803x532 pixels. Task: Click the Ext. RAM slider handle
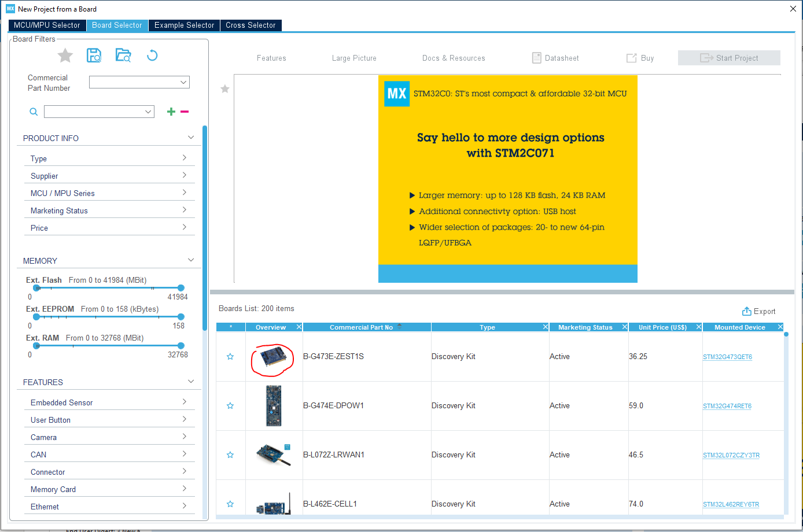36,346
